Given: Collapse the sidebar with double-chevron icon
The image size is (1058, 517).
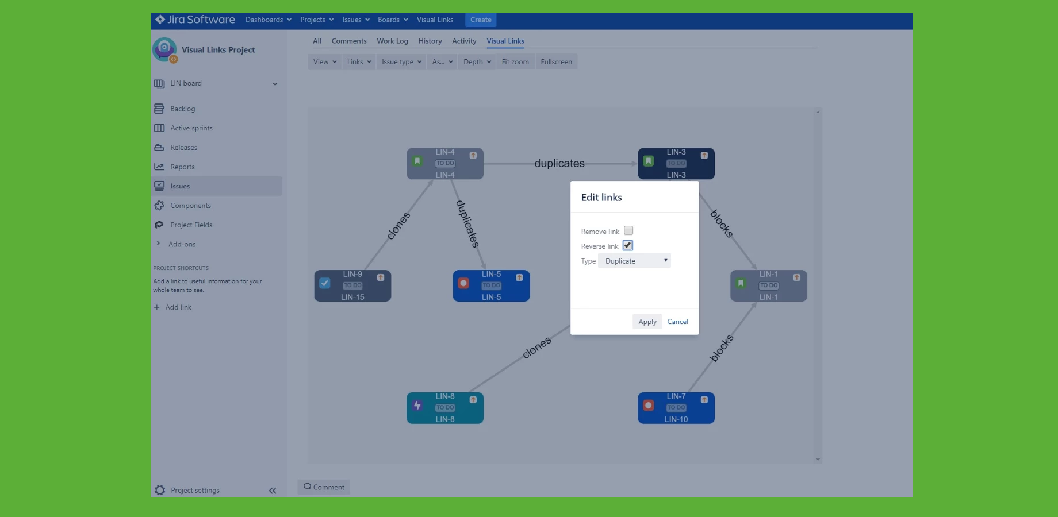Looking at the screenshot, I should pyautogui.click(x=273, y=491).
